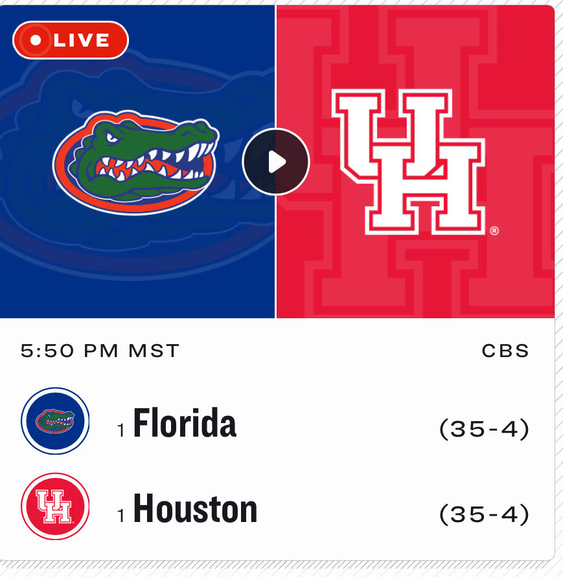Click registered trademark symbol beside UH logo
The image size is (563, 577).
coord(494,231)
